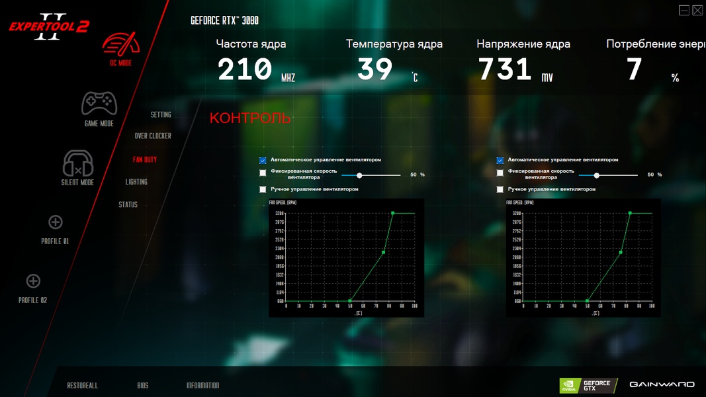Open the Setting menu item
The height and width of the screenshot is (397, 706).
click(161, 114)
